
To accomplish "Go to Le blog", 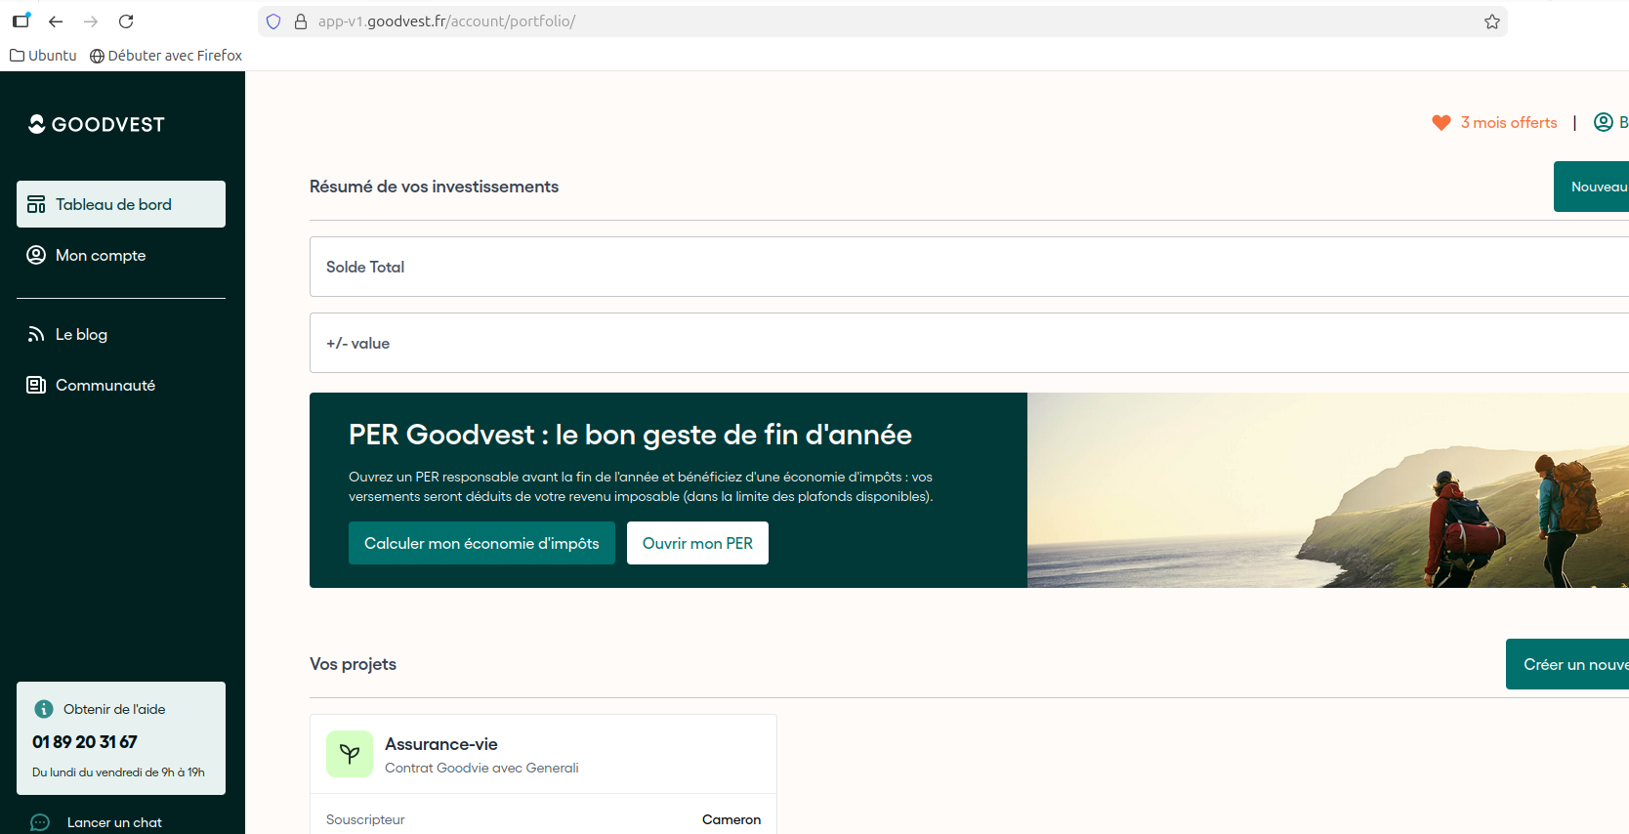I will [x=81, y=334].
